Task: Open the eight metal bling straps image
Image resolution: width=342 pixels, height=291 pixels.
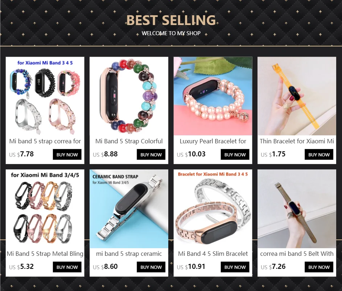Action: click(45, 209)
